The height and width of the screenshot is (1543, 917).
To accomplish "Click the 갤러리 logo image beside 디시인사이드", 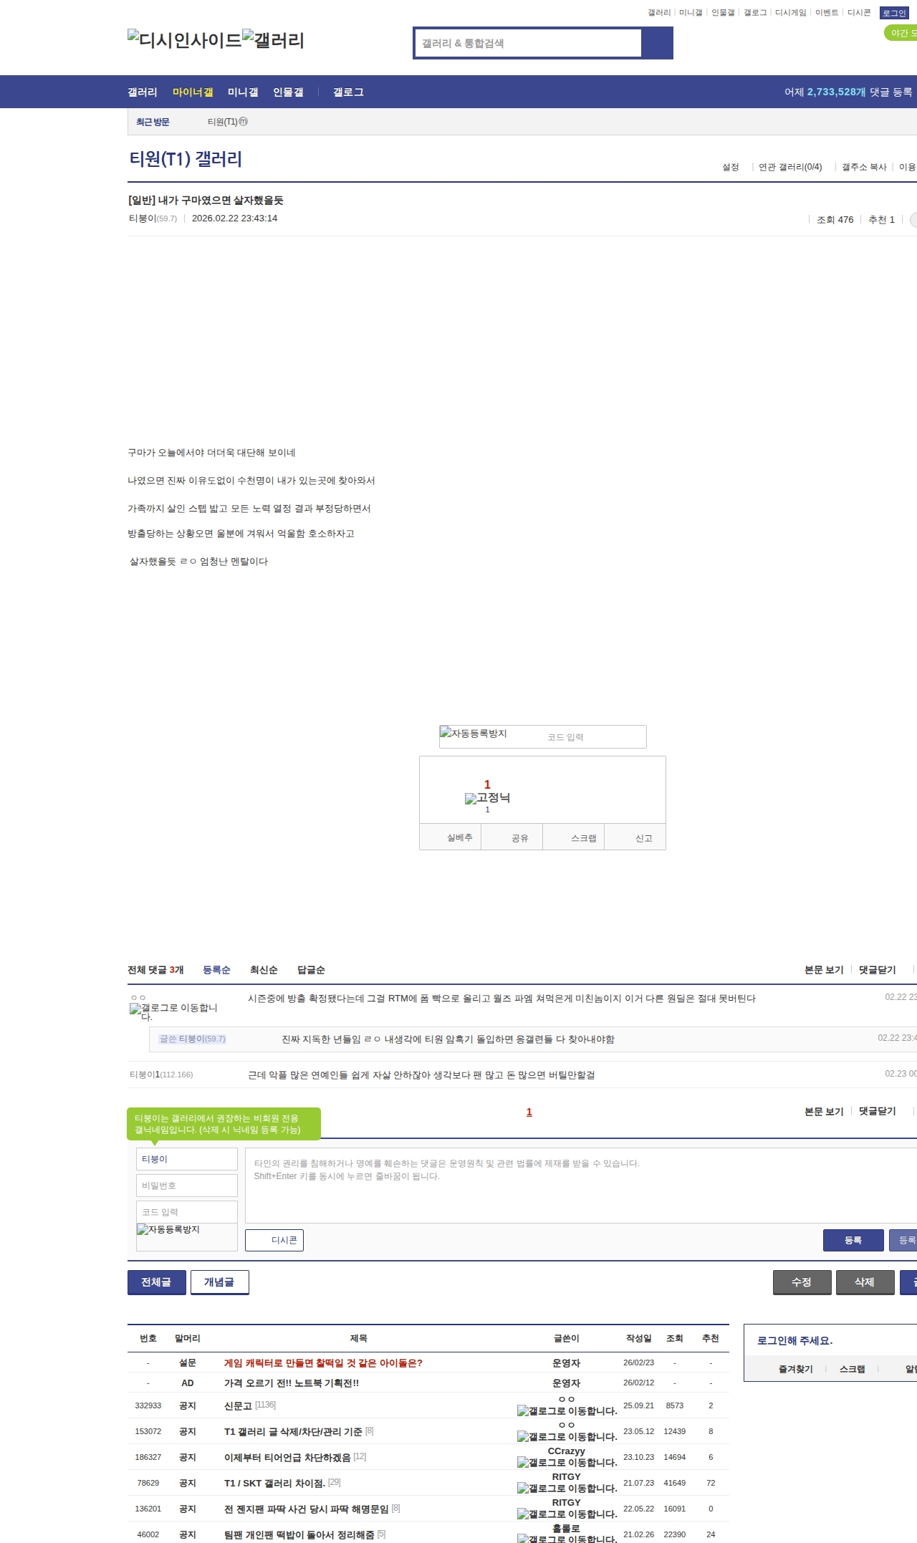I will tap(274, 39).
